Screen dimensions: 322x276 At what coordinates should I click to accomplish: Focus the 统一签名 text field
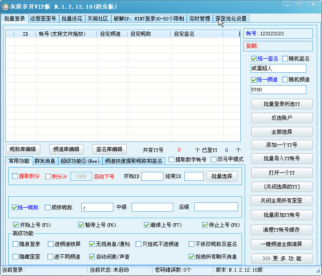[x=278, y=68]
